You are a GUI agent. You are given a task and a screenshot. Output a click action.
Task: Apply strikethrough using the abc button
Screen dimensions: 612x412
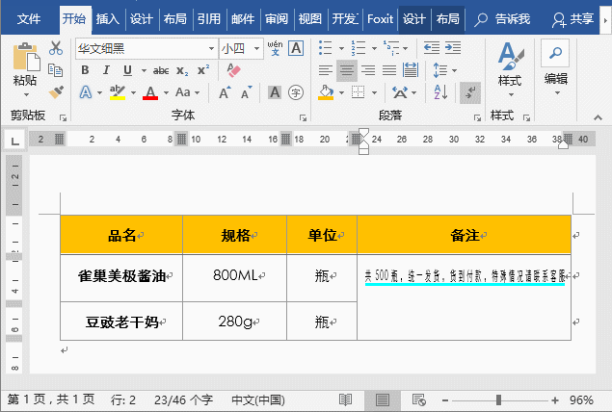click(x=160, y=70)
